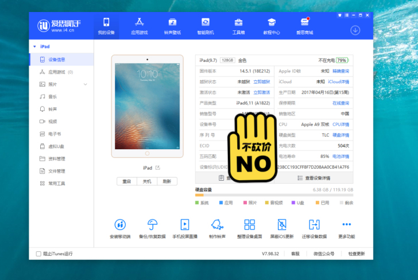The width and height of the screenshot is (418, 280).
Task: Click the 应用 blue legend swatch
Action: coord(220,203)
